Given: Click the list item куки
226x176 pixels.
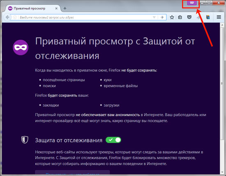Looking at the screenshot, I should [x=108, y=80].
